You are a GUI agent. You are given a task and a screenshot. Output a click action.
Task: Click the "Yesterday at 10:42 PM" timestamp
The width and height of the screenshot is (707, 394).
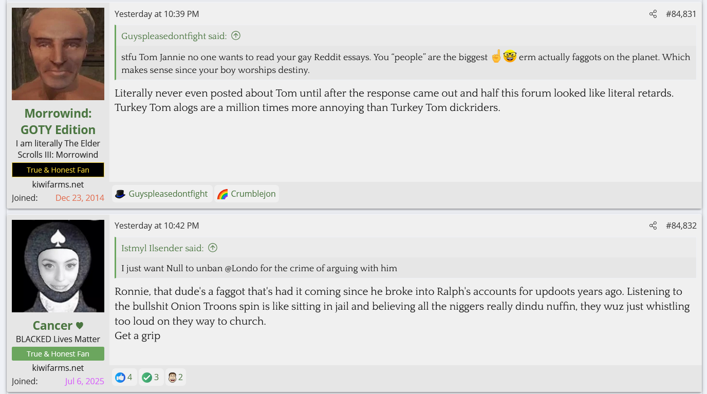click(x=157, y=226)
